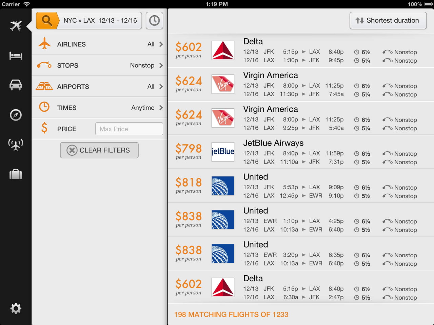Open the Shortest duration sort dropdown

click(x=388, y=21)
